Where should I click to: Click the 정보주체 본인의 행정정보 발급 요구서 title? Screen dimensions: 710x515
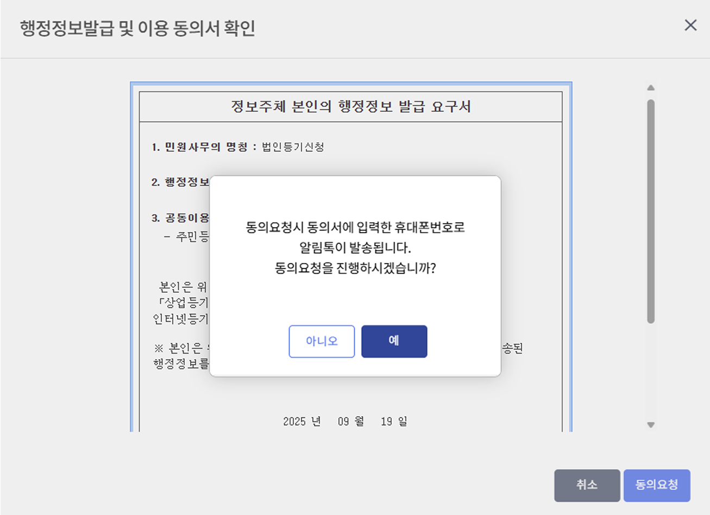pyautogui.click(x=352, y=105)
